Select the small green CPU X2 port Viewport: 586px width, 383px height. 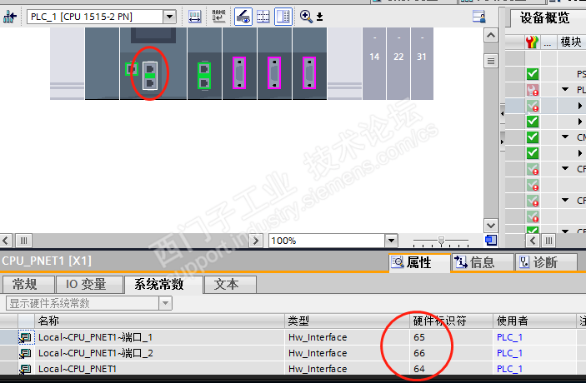coord(131,69)
